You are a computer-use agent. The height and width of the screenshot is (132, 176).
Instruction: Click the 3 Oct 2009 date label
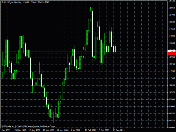pos(104,130)
